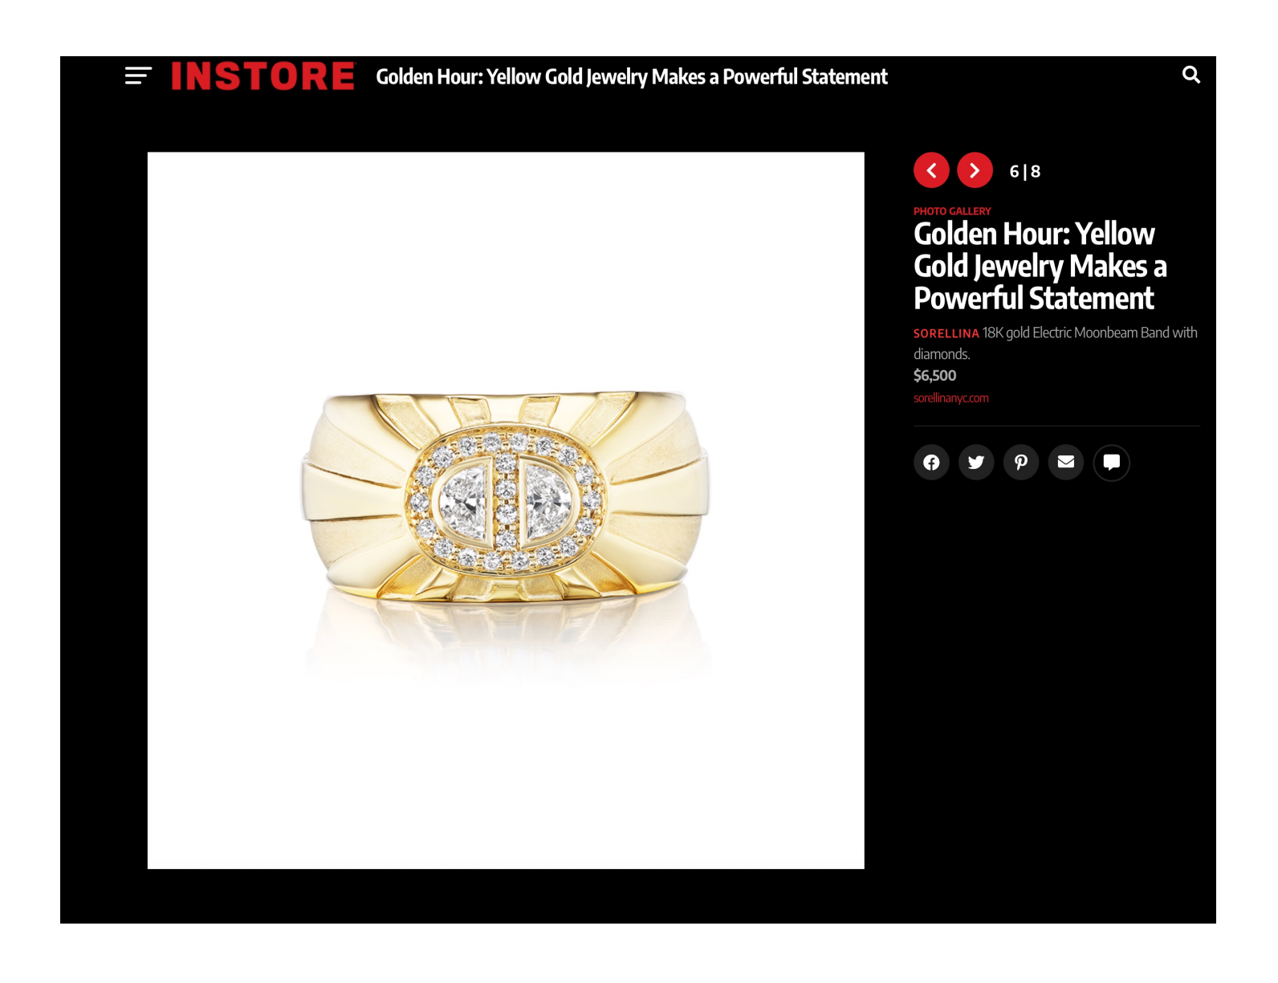Click the INSTORE logo to go home
This screenshot has width=1278, height=983.
pyautogui.click(x=263, y=76)
